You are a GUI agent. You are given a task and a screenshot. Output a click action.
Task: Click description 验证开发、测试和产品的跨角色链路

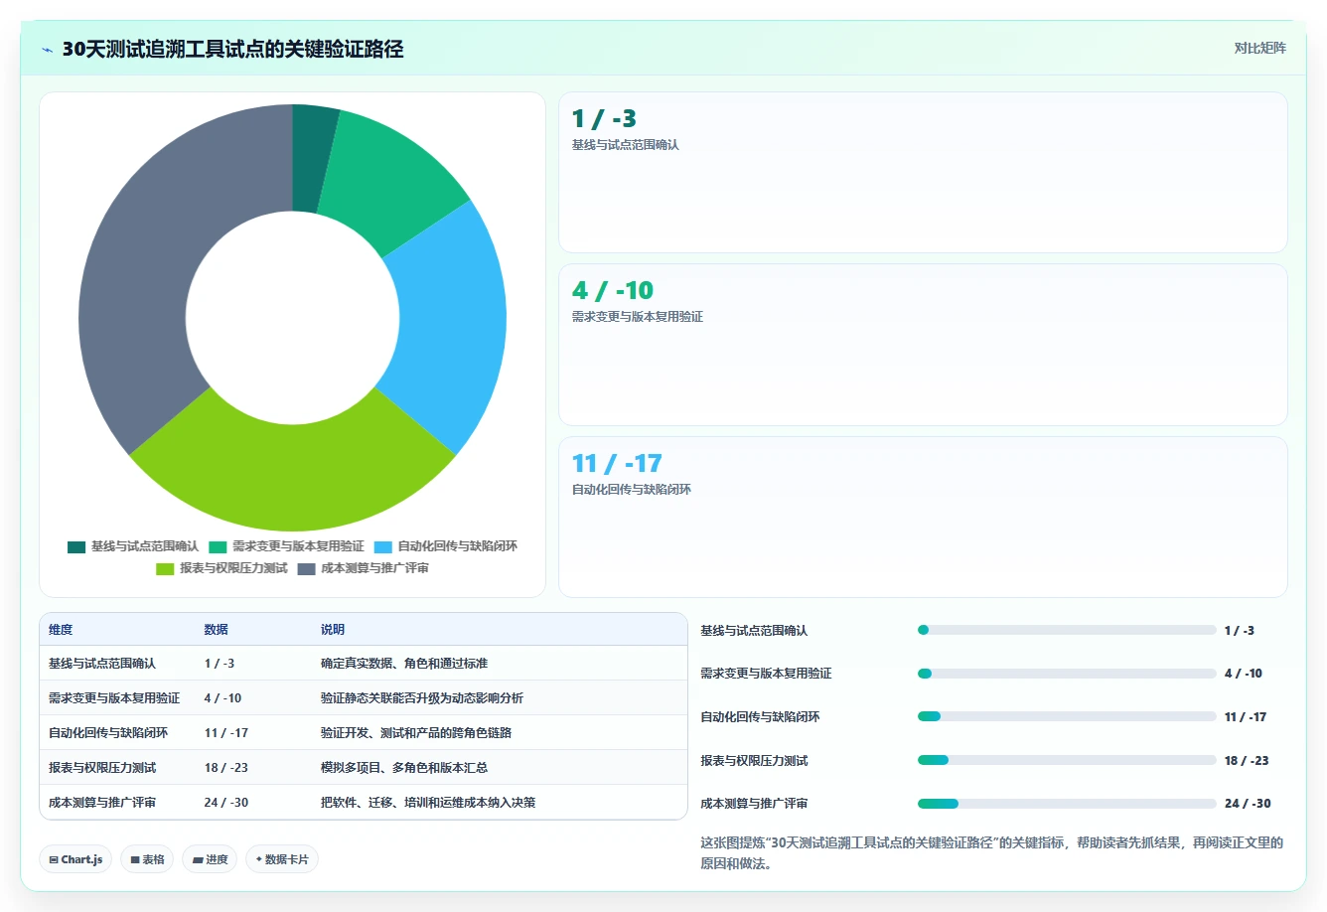(416, 733)
